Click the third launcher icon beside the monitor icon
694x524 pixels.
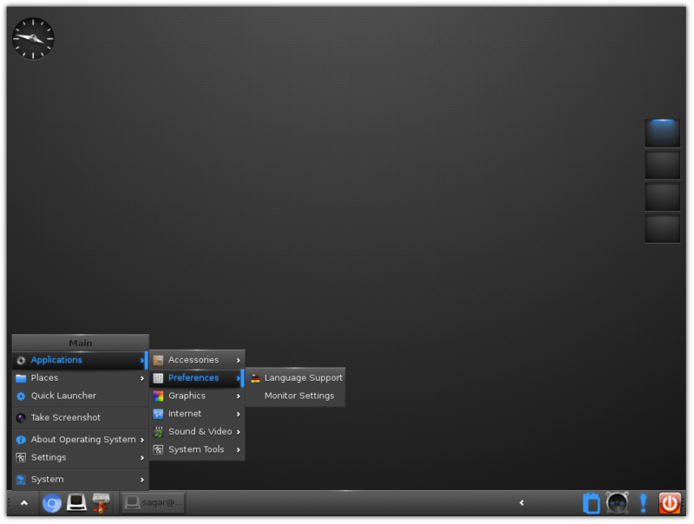click(x=101, y=502)
